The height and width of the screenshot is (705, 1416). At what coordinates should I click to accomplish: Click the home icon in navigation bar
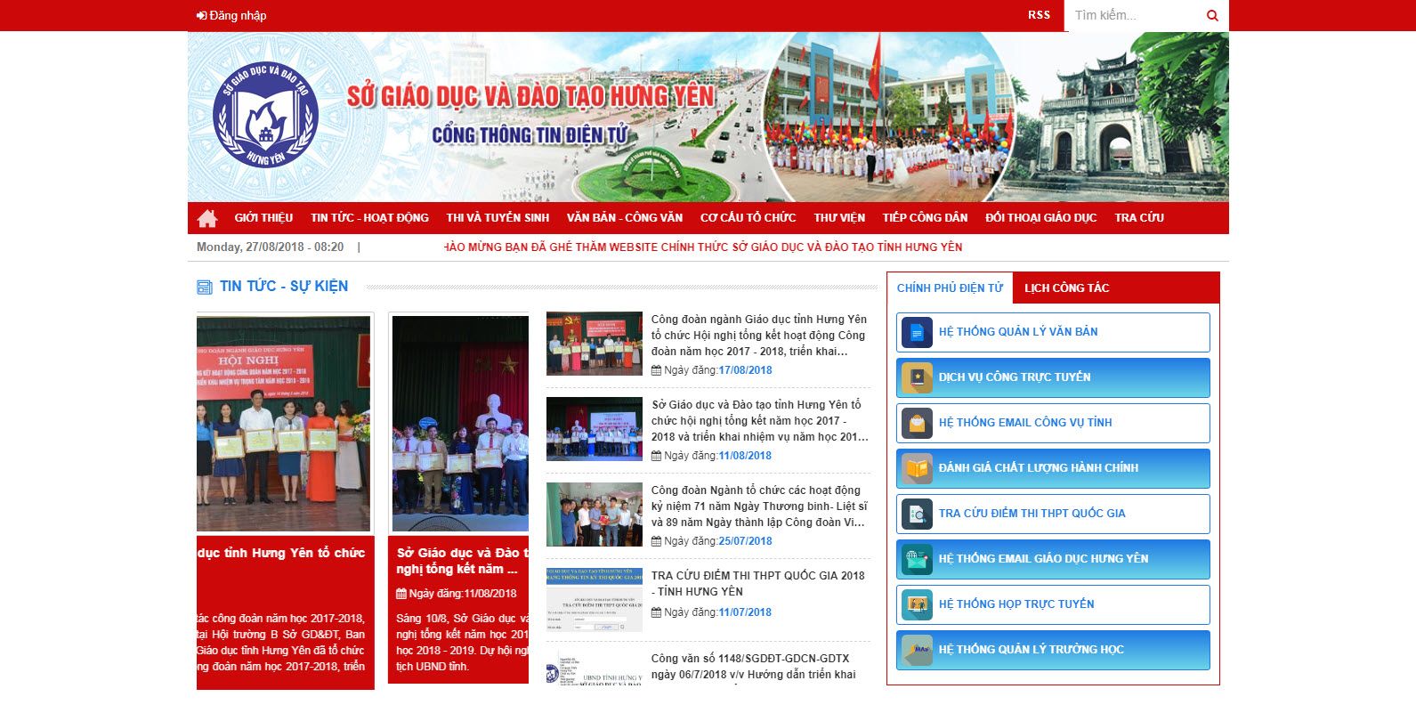(207, 218)
